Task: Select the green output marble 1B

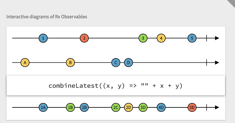Action: pyautogui.click(x=70, y=107)
